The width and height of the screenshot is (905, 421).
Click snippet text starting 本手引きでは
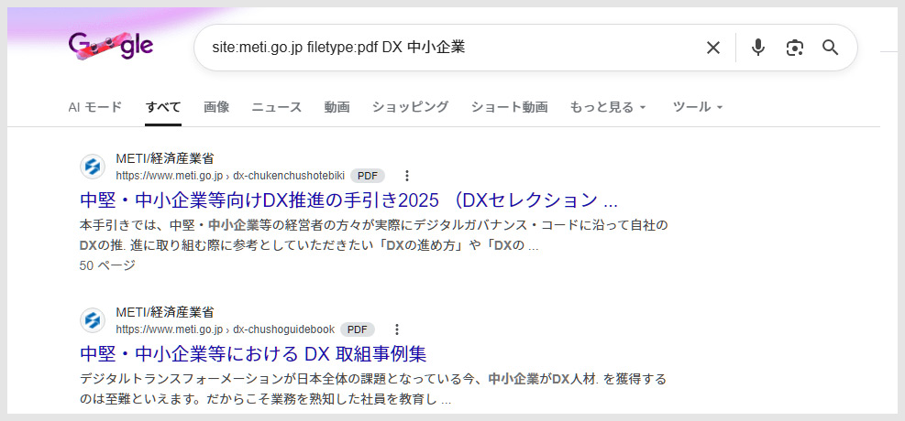click(x=373, y=235)
